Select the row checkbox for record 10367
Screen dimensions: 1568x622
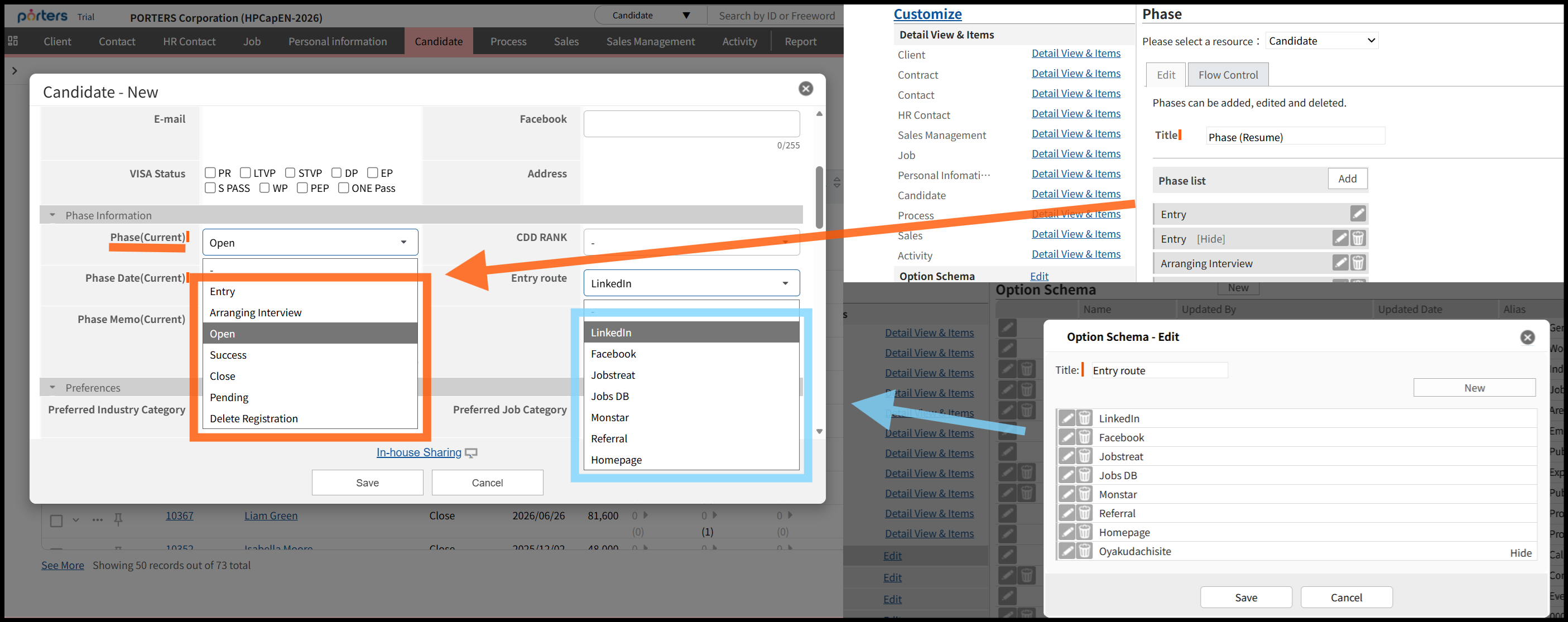56,520
